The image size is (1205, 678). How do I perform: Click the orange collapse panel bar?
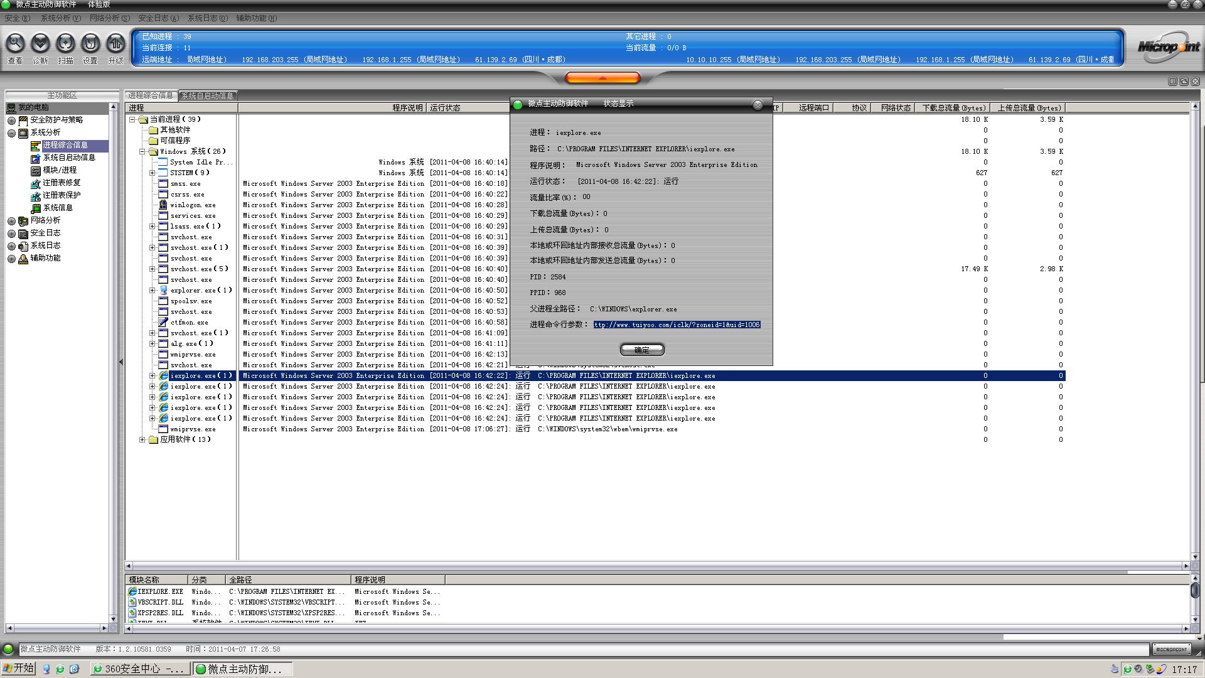602,78
